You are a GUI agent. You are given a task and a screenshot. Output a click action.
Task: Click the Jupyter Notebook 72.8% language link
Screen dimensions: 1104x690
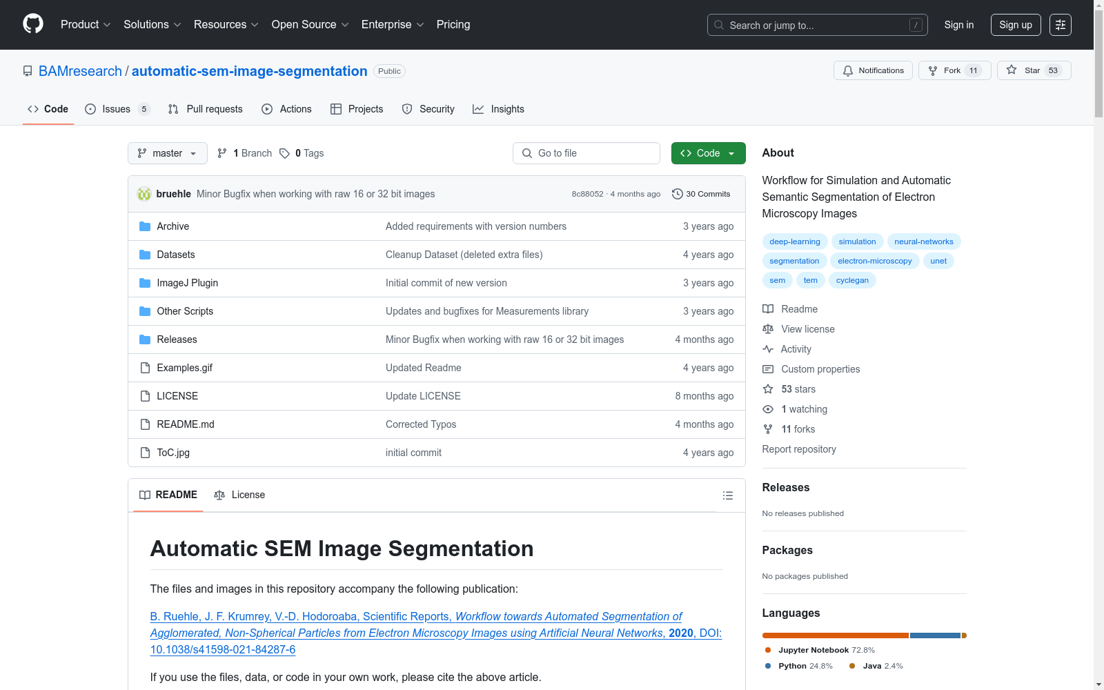(820, 650)
